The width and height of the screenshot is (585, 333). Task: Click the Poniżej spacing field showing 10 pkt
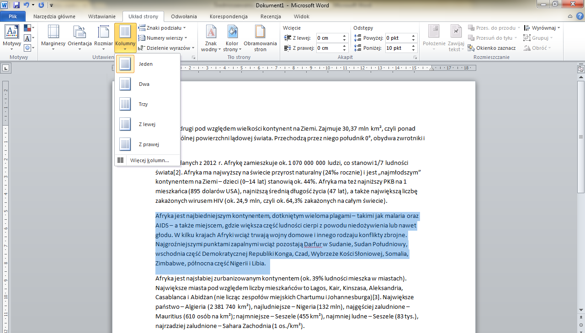(x=398, y=48)
